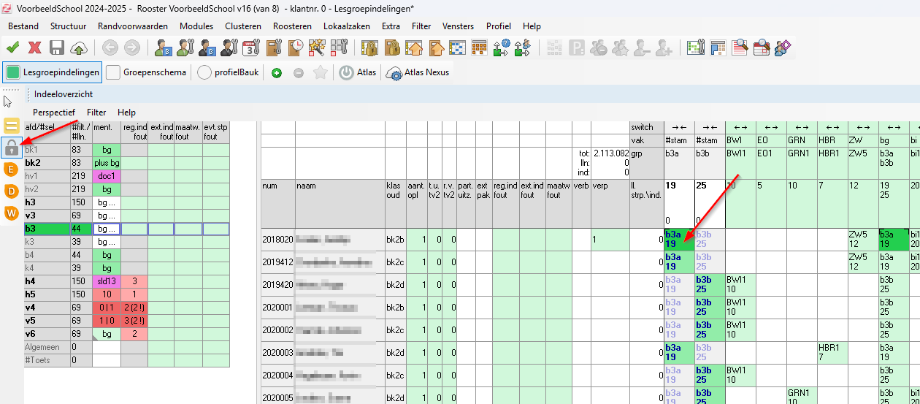920x404 pixels.
Task: Click the Atlas Nexus button
Action: [418, 72]
